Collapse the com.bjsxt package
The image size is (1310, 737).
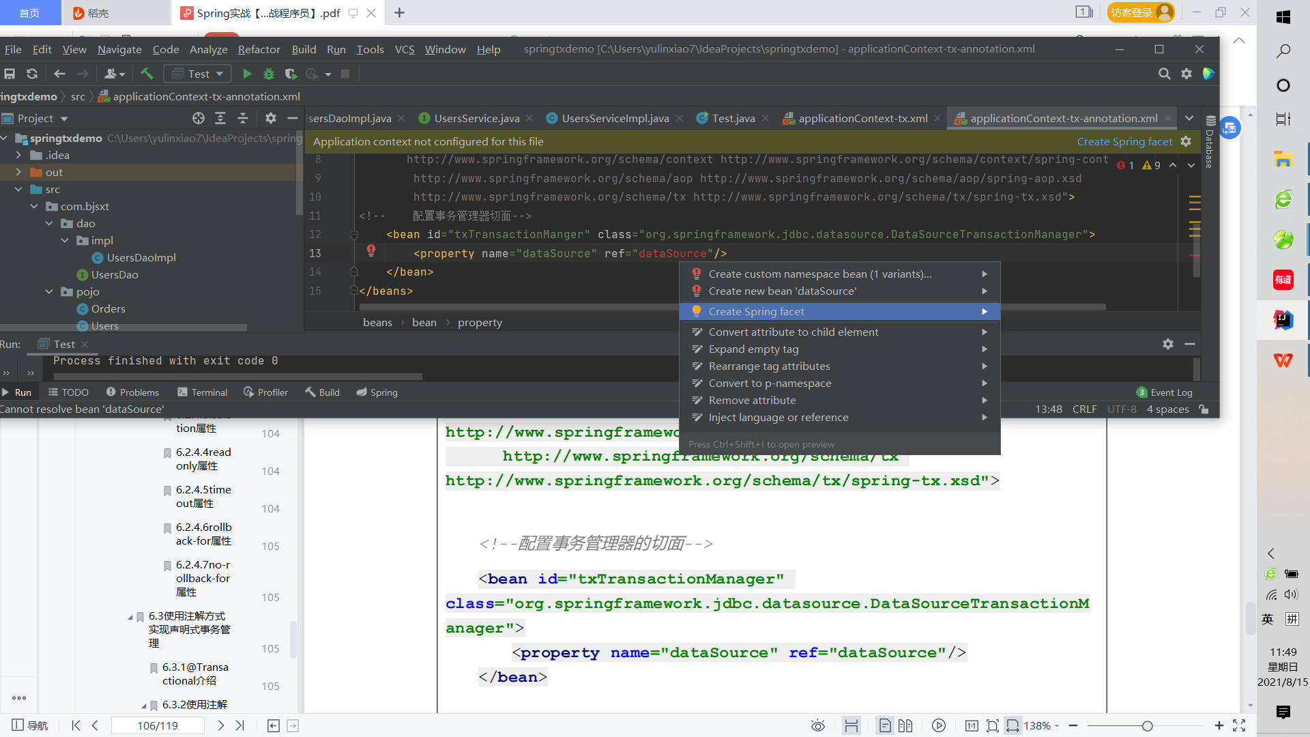click(34, 206)
